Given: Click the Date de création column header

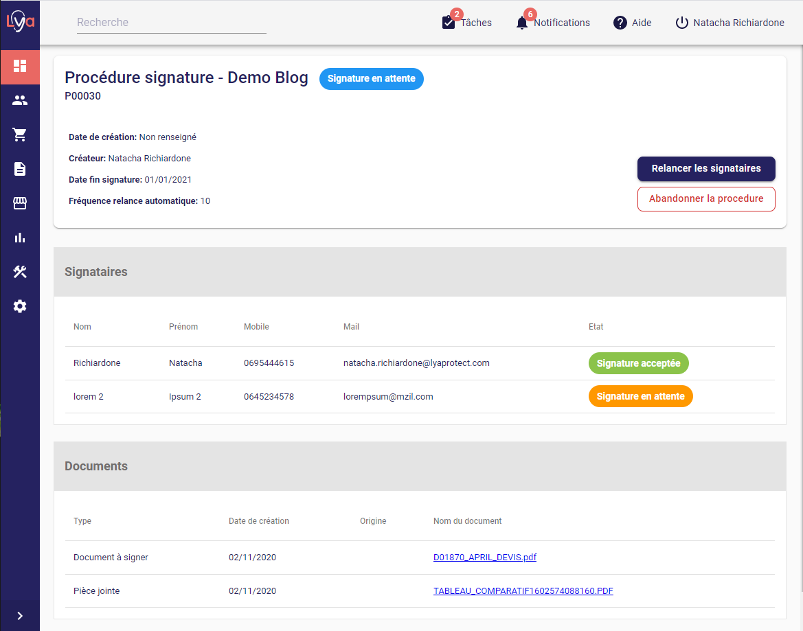Looking at the screenshot, I should click(x=258, y=521).
